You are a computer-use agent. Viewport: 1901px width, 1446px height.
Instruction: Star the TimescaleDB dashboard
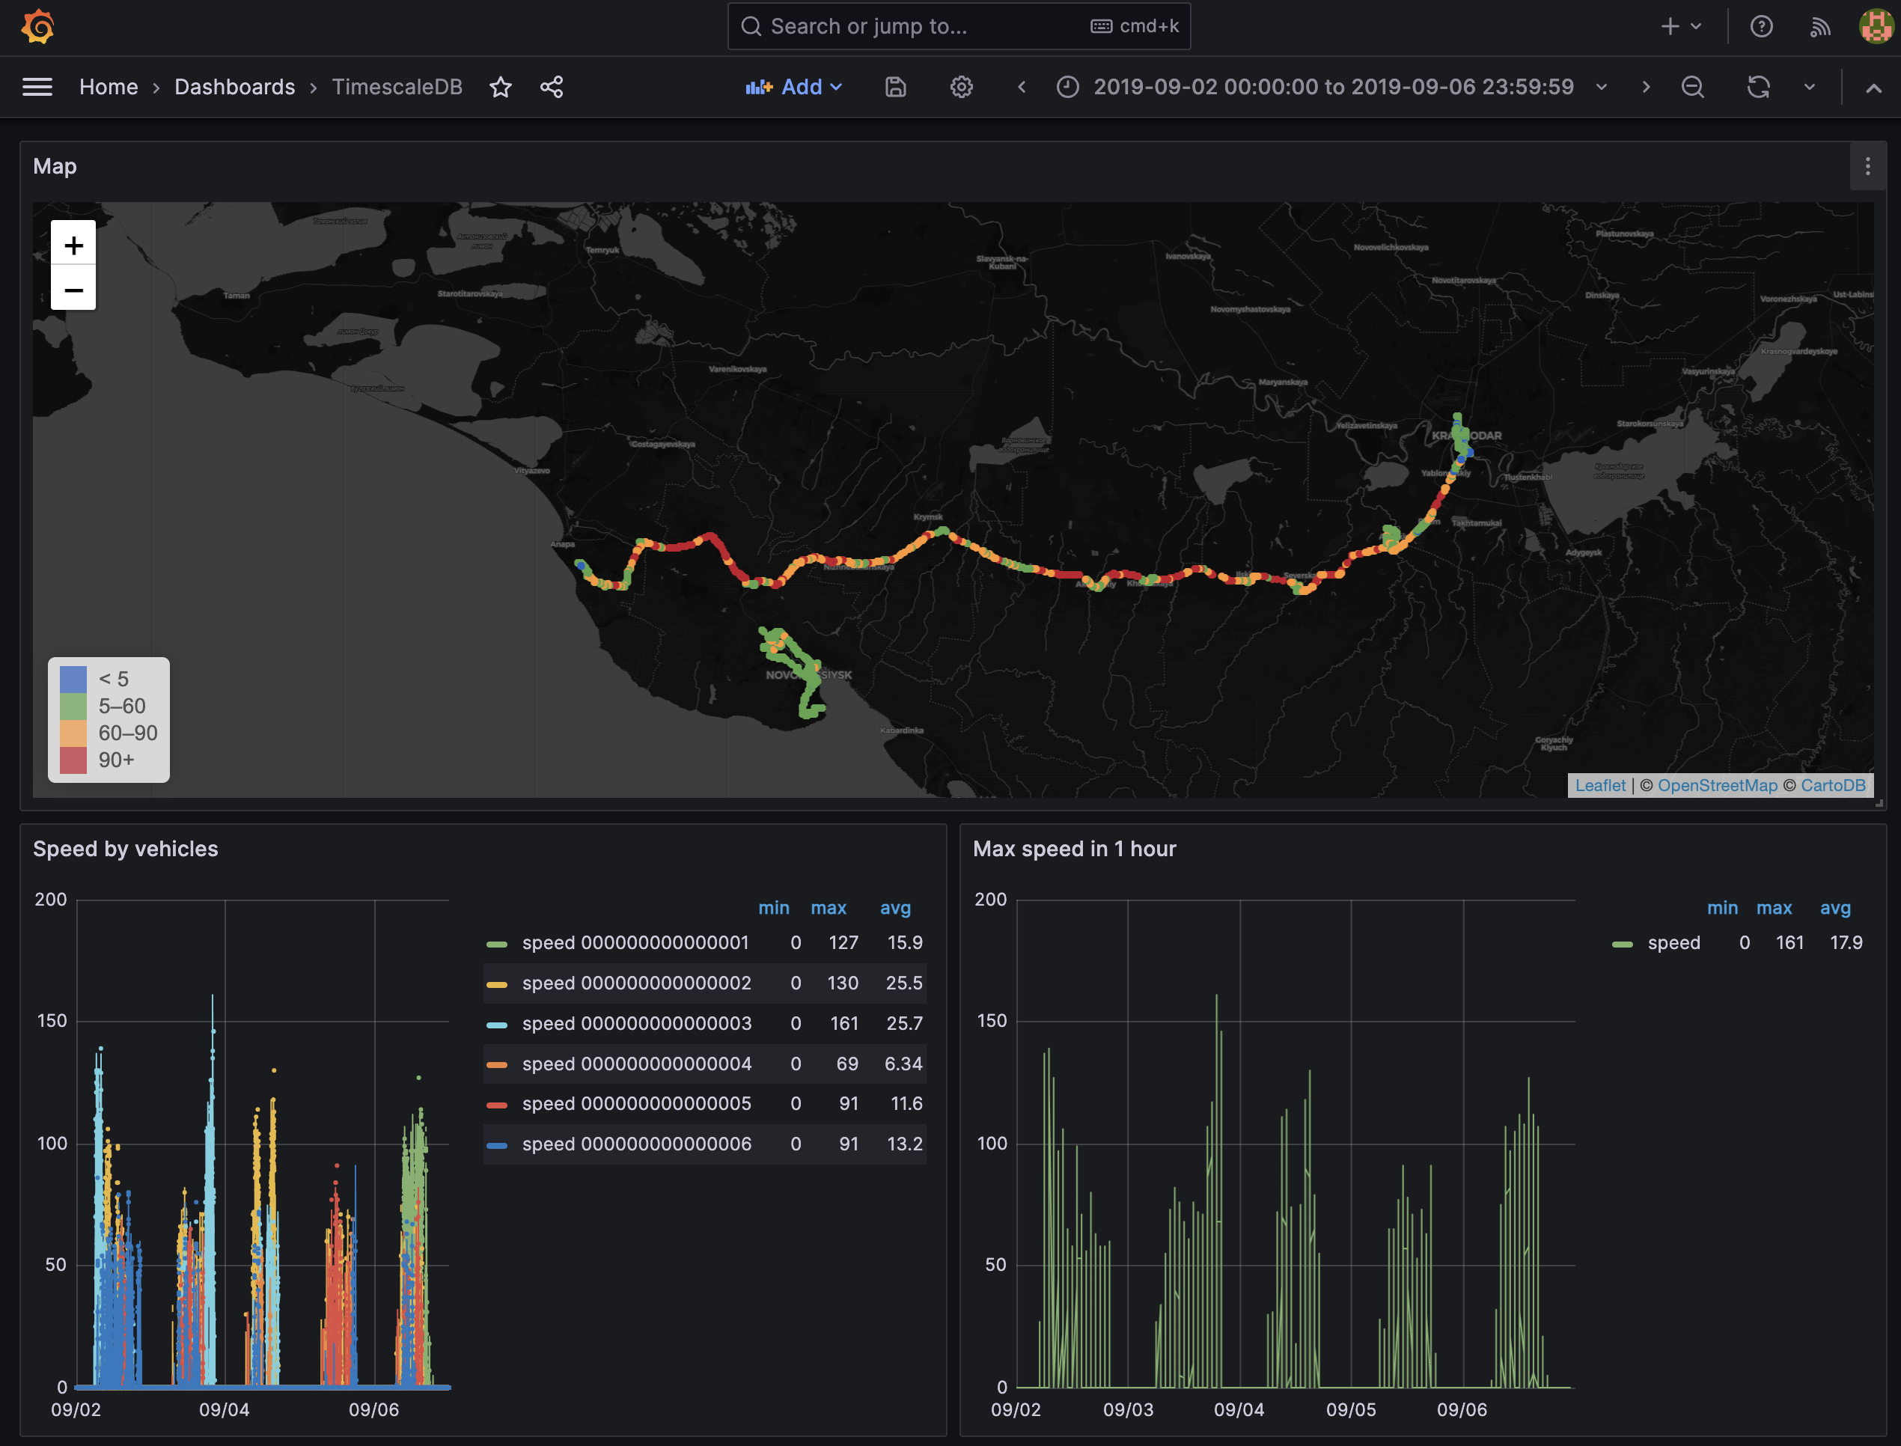(x=500, y=87)
